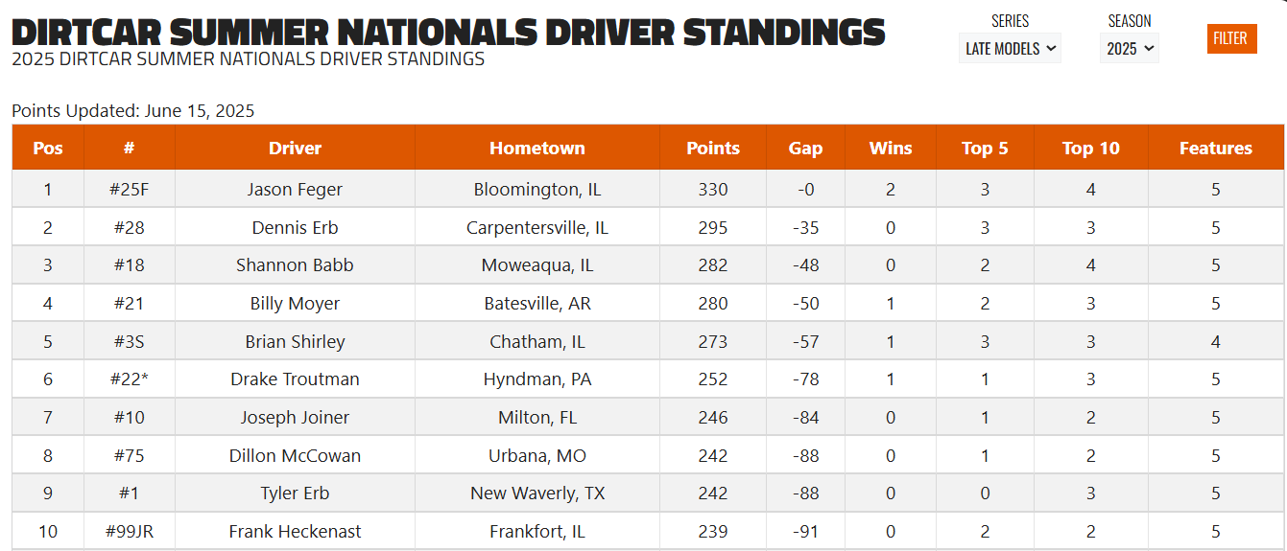Click the Top 5 column header
Image resolution: width=1287 pixels, height=551 pixels.
click(x=985, y=148)
